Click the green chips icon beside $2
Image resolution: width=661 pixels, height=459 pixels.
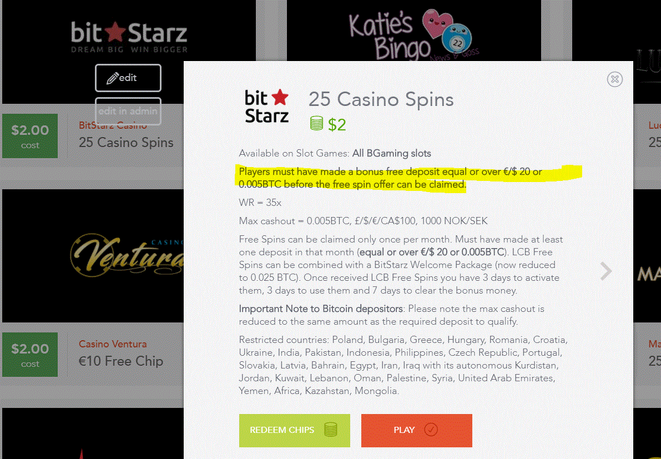tap(316, 124)
